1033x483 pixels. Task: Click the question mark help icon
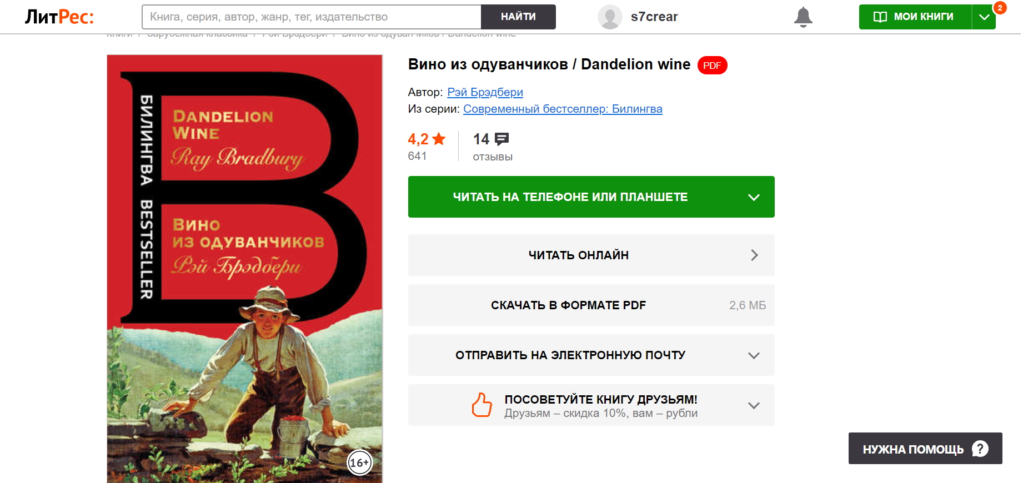point(980,449)
